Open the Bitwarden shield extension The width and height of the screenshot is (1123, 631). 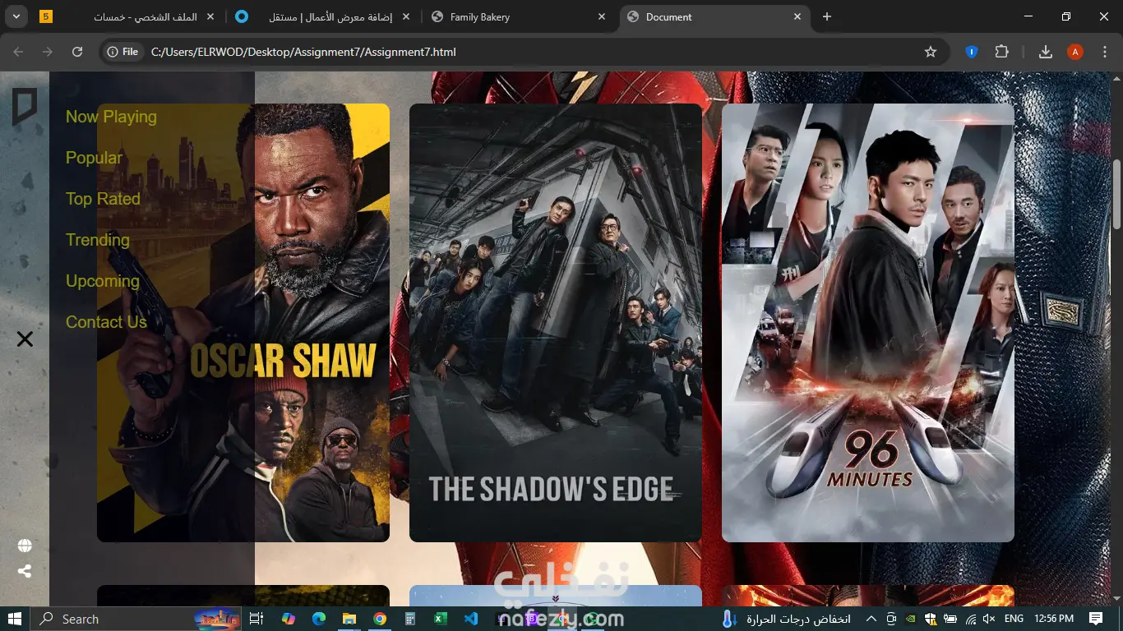point(971,52)
